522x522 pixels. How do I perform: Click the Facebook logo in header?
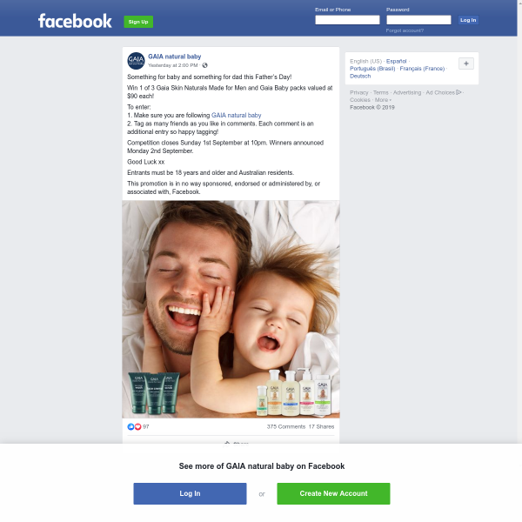pos(75,21)
